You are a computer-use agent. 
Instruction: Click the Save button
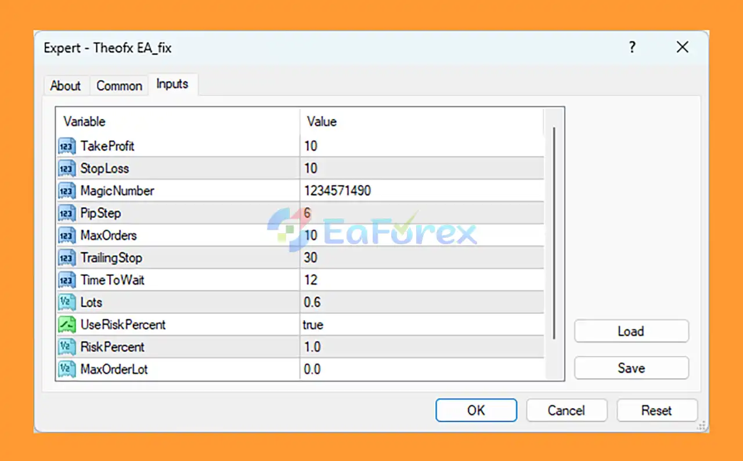click(x=631, y=368)
